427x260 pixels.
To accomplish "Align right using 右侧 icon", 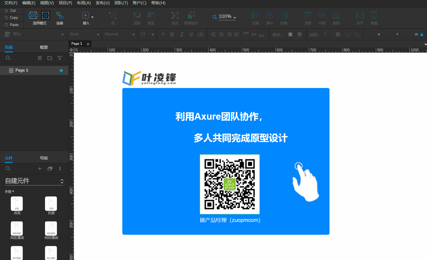I will pos(284,15).
